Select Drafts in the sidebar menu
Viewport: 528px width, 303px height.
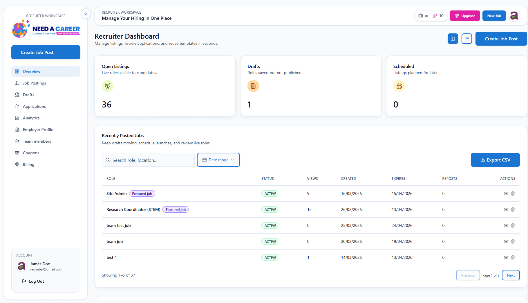(28, 95)
